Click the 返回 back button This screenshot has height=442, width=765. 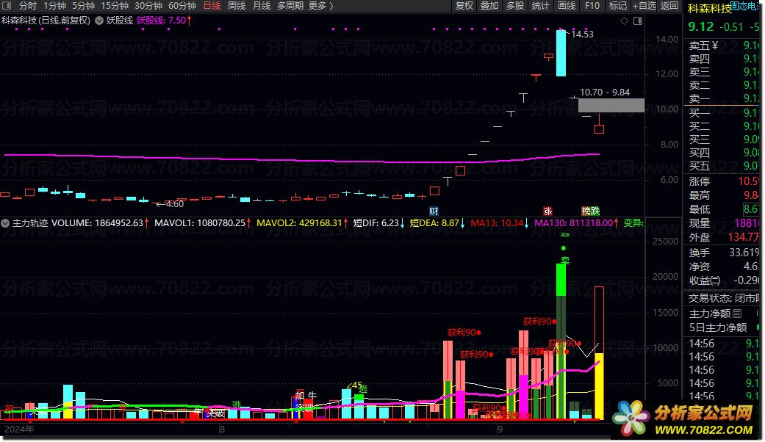[x=669, y=6]
